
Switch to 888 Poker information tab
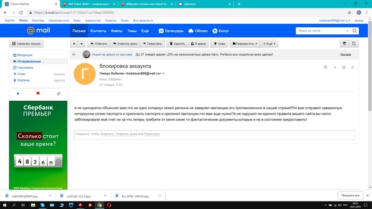[89, 4]
